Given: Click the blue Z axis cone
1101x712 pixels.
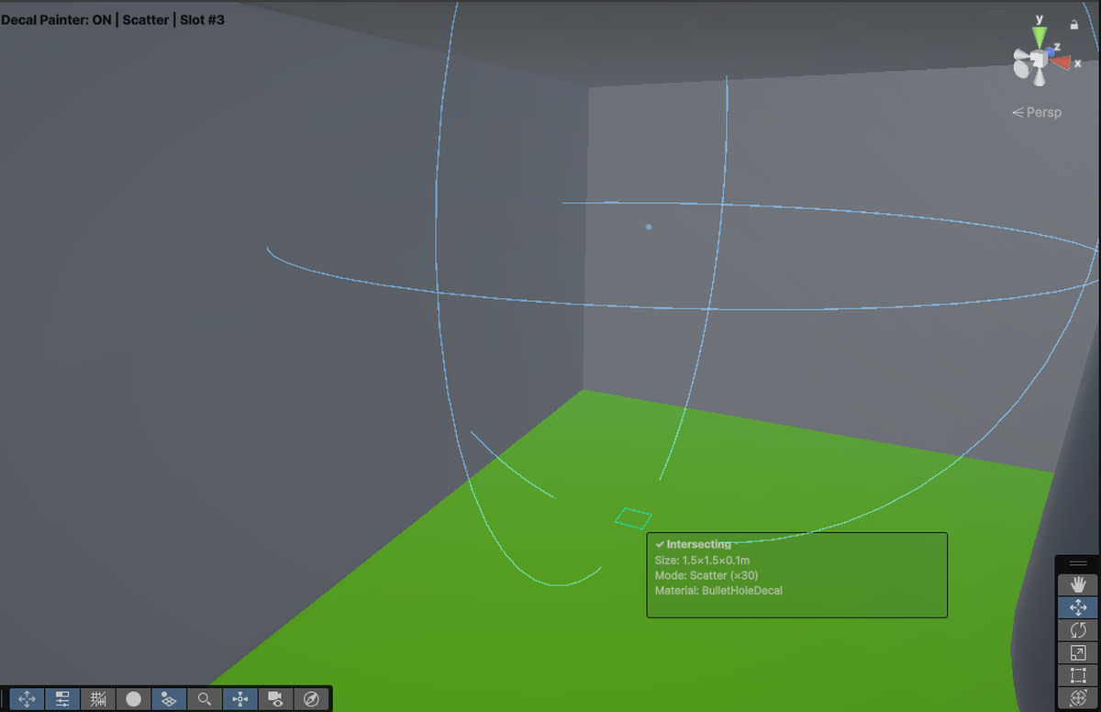Looking at the screenshot, I should (x=1050, y=51).
